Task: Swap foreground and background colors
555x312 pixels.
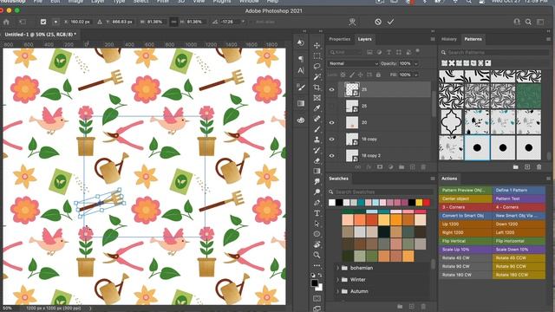Action: click(320, 275)
